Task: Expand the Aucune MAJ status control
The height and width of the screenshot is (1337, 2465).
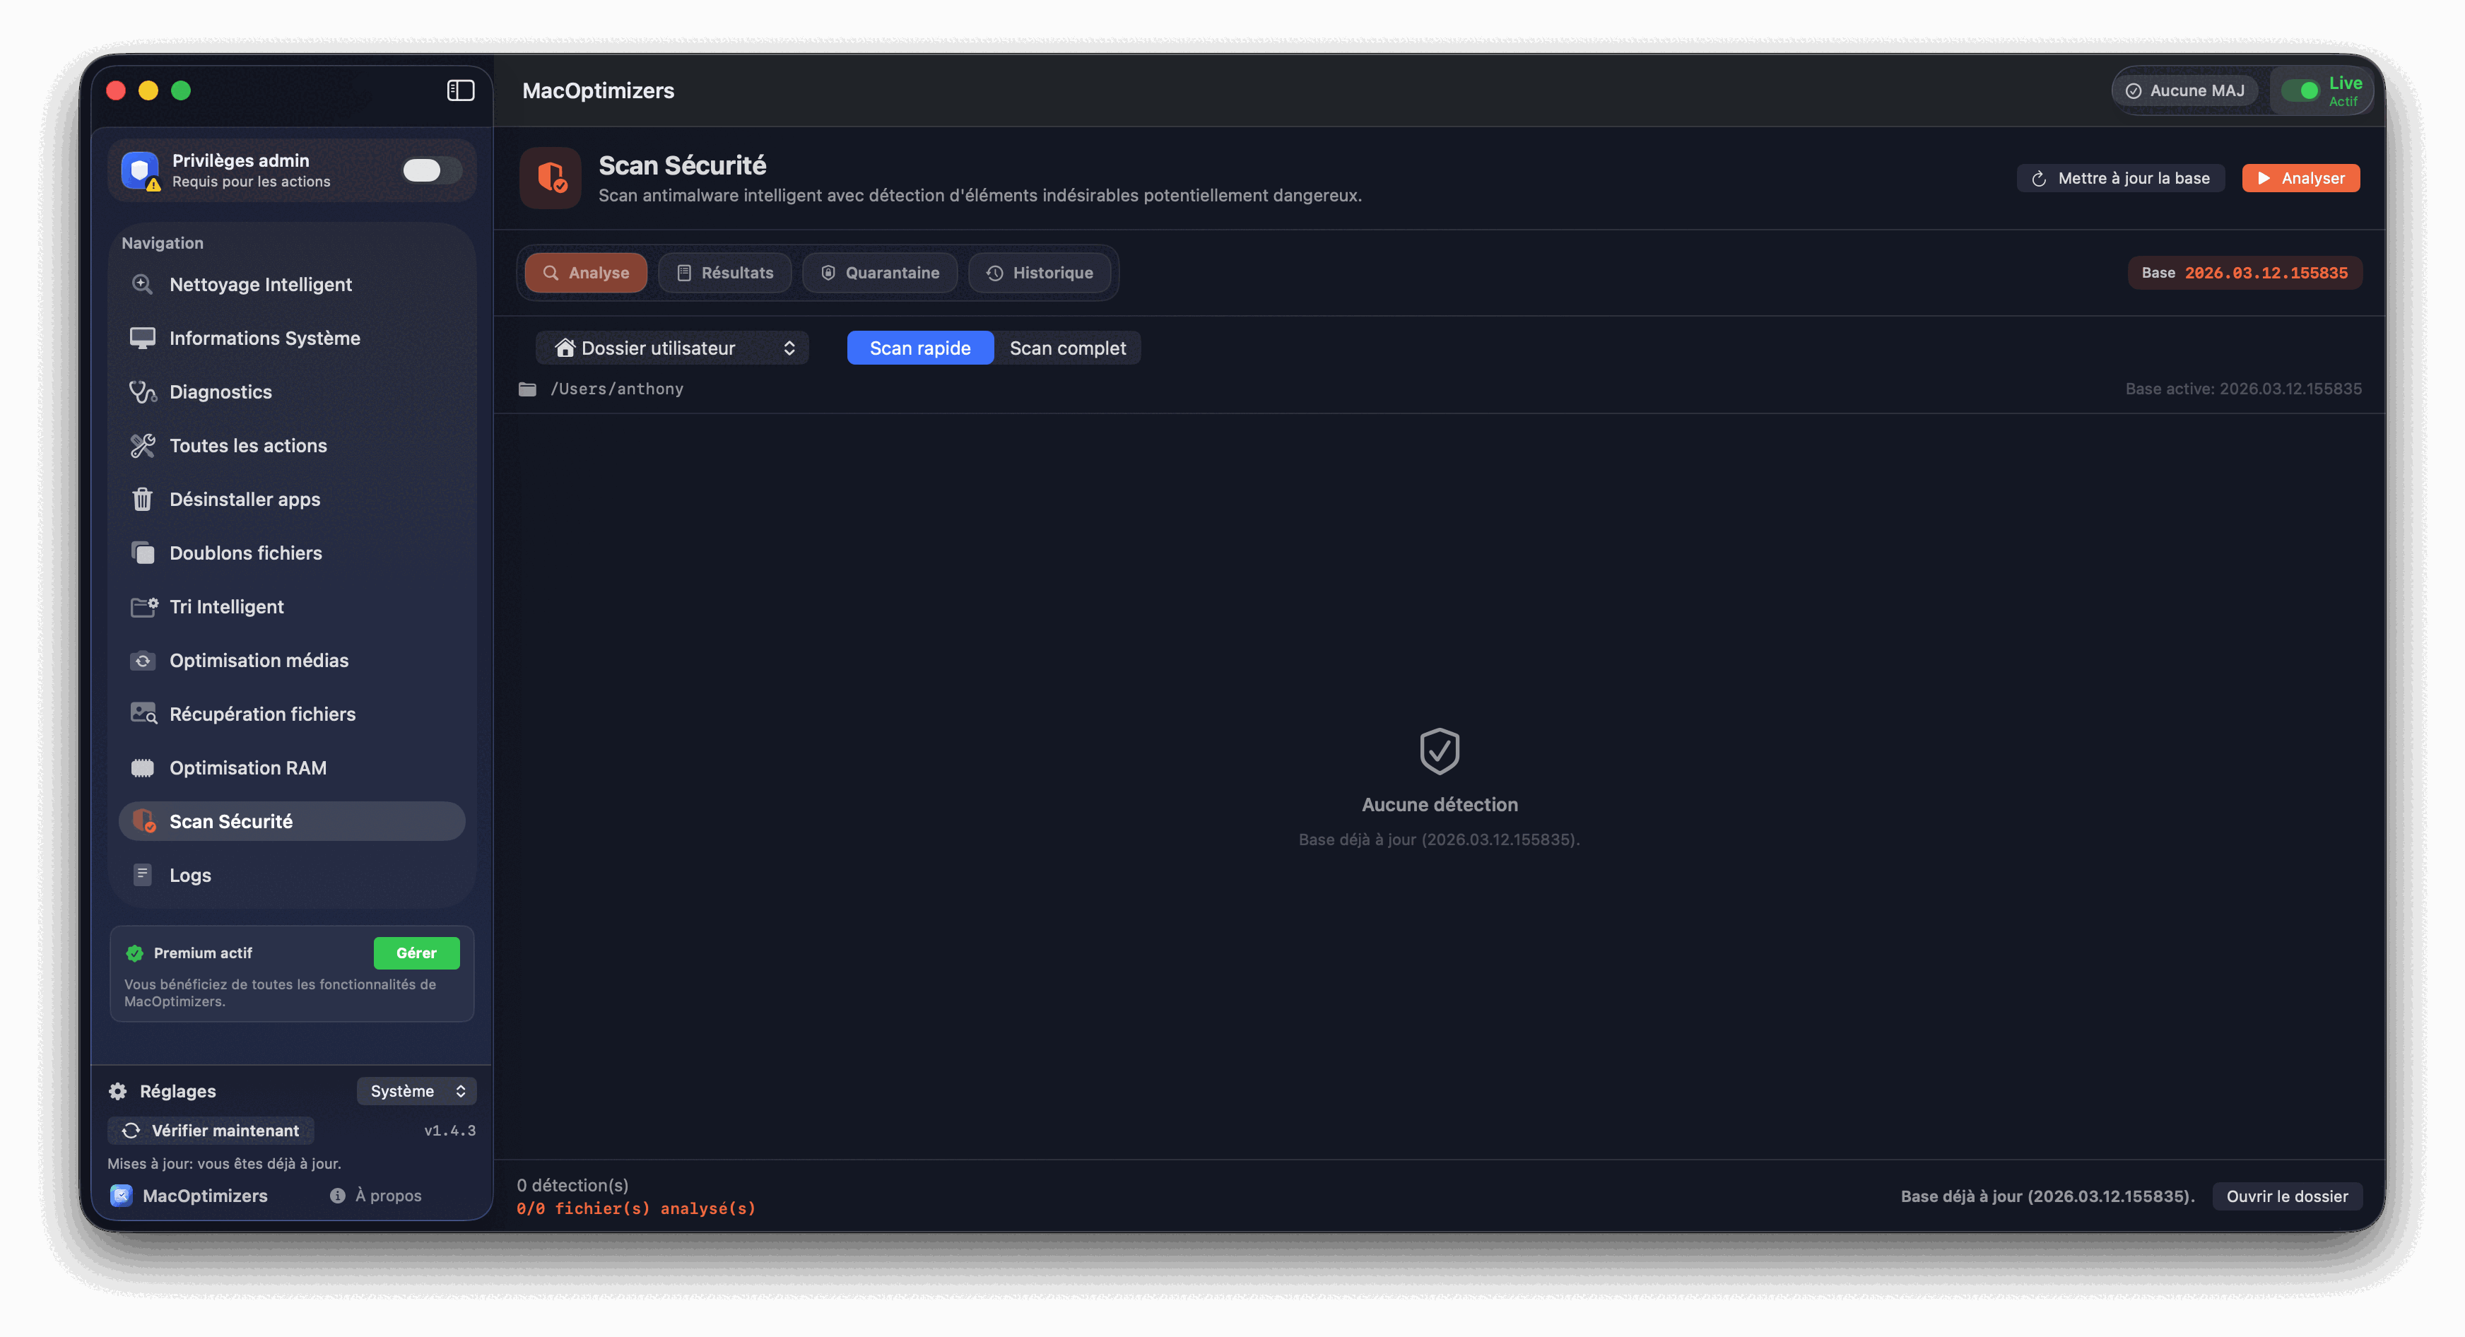Action: click(x=2186, y=90)
